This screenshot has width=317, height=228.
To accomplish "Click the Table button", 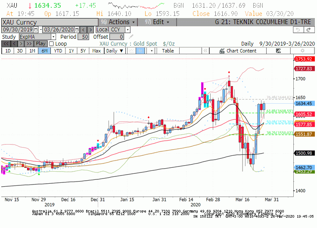I will tap(168, 51).
